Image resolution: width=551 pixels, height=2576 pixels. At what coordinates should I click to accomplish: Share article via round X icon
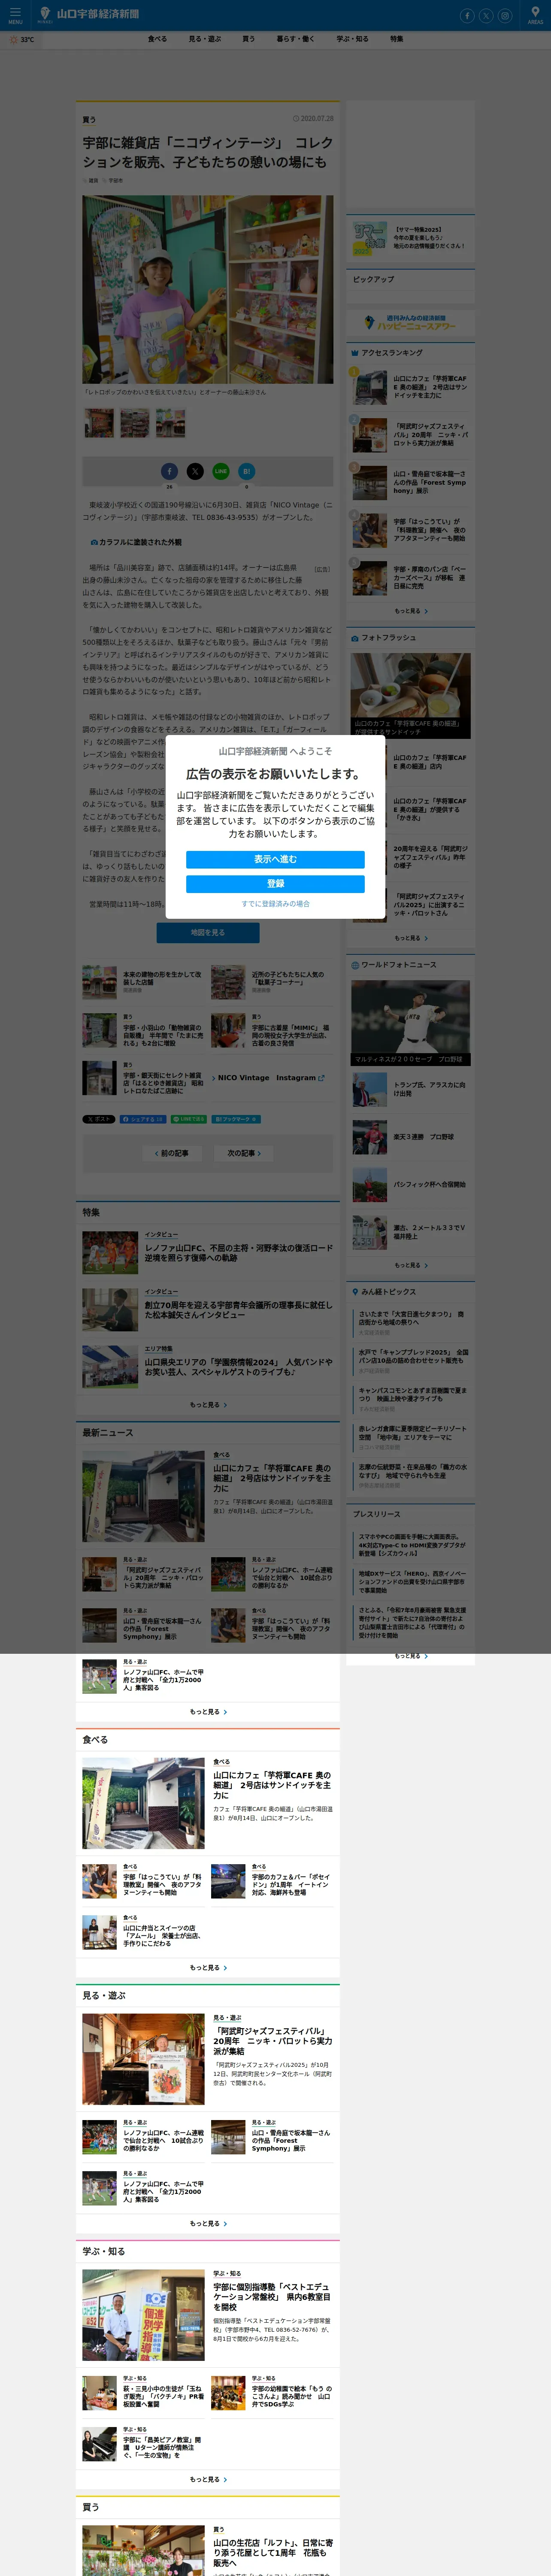(x=195, y=471)
